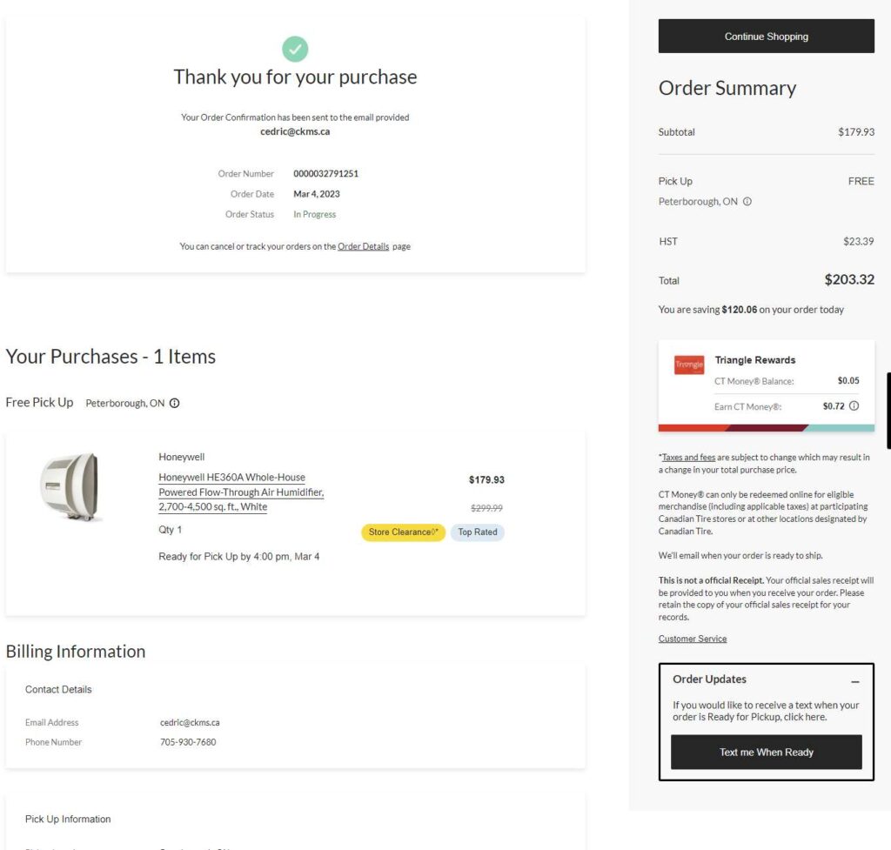Open the Order Details page link
Screen dimensions: 891x850
[x=363, y=246]
